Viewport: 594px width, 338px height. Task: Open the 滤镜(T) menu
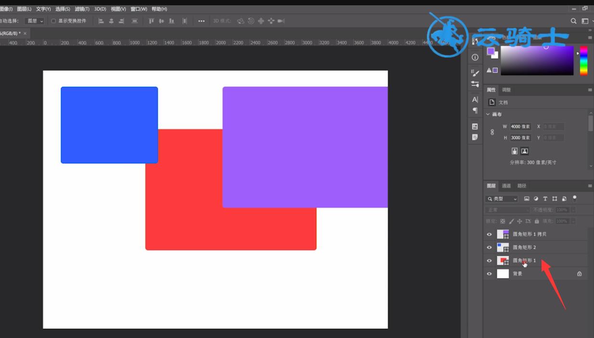(82, 9)
